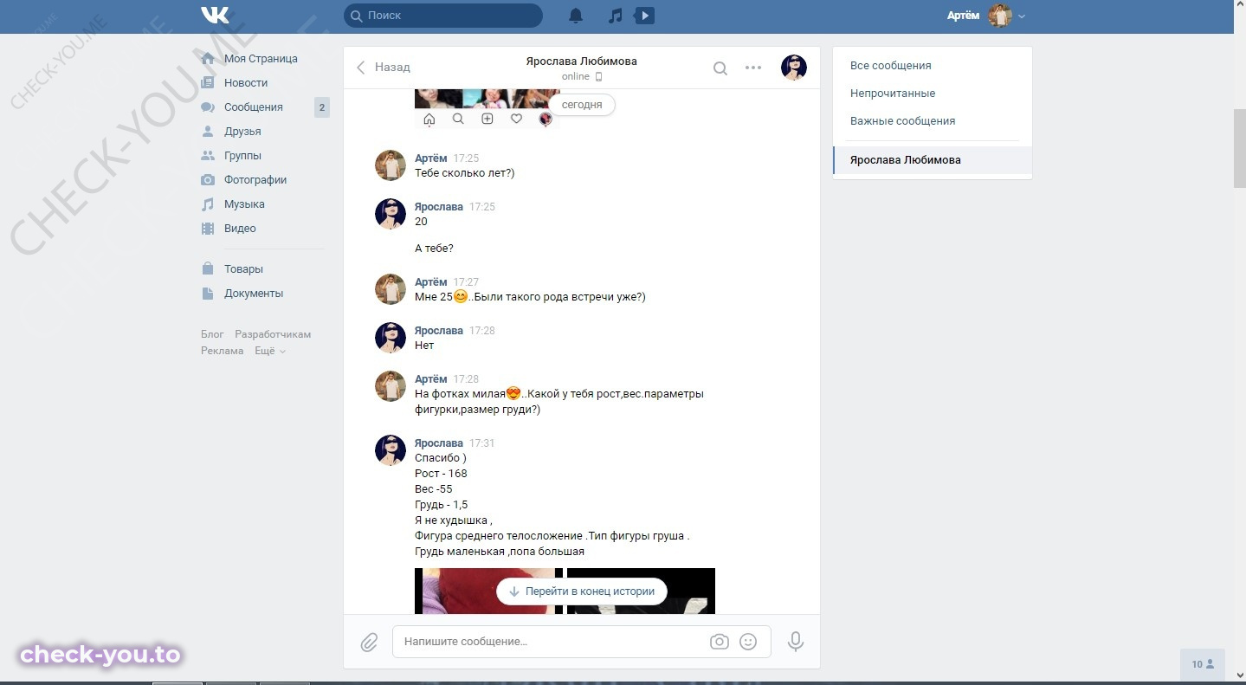The height and width of the screenshot is (685, 1246).
Task: Search within conversation magnifier icon
Action: point(720,68)
